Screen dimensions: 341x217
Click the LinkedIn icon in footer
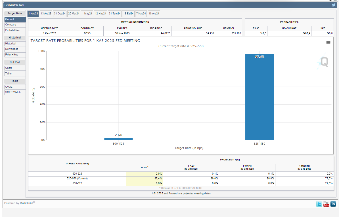[333, 204]
